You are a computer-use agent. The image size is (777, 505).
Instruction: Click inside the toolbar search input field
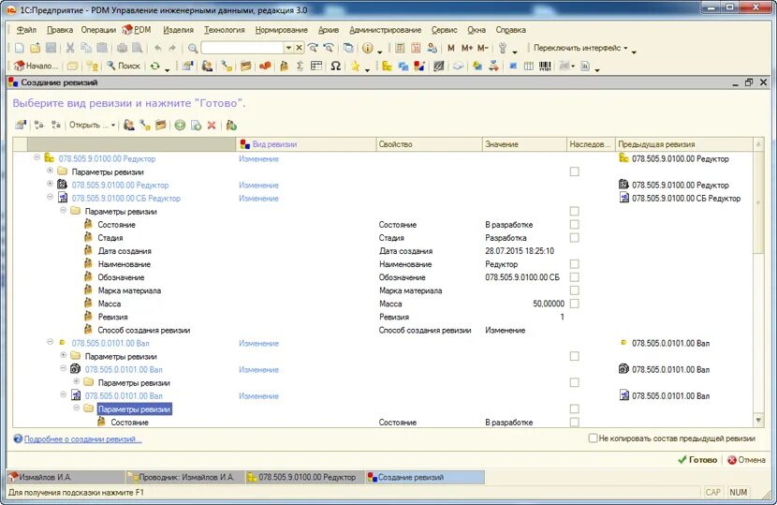pyautogui.click(x=242, y=48)
